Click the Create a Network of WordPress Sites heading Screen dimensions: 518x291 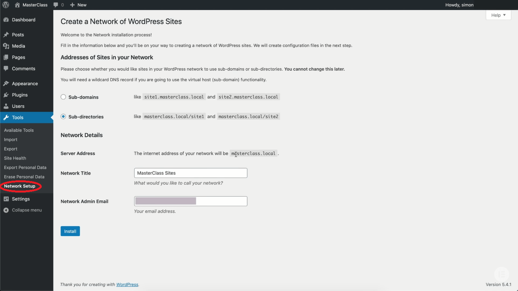pyautogui.click(x=121, y=22)
